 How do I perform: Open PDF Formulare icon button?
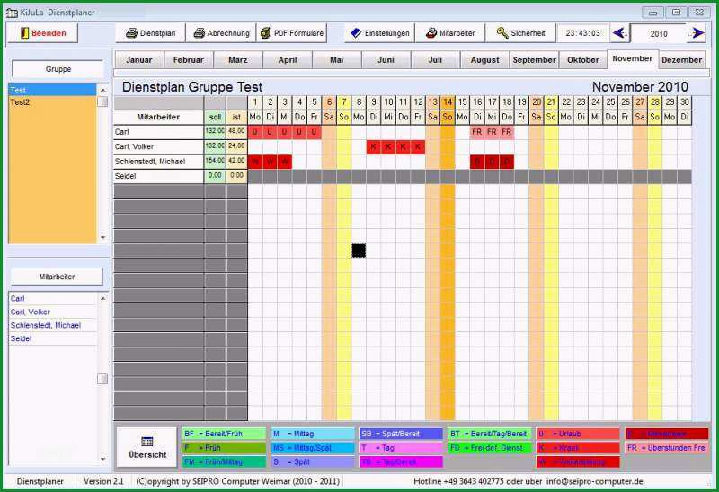click(x=265, y=33)
